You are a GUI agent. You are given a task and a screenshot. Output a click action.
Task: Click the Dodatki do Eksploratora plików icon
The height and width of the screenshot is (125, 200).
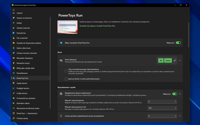(x=14, y=43)
